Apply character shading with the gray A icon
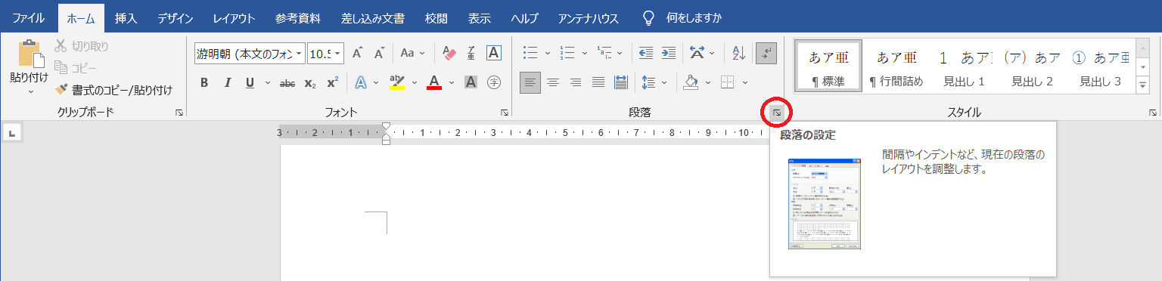The height and width of the screenshot is (281, 1162). (x=471, y=82)
